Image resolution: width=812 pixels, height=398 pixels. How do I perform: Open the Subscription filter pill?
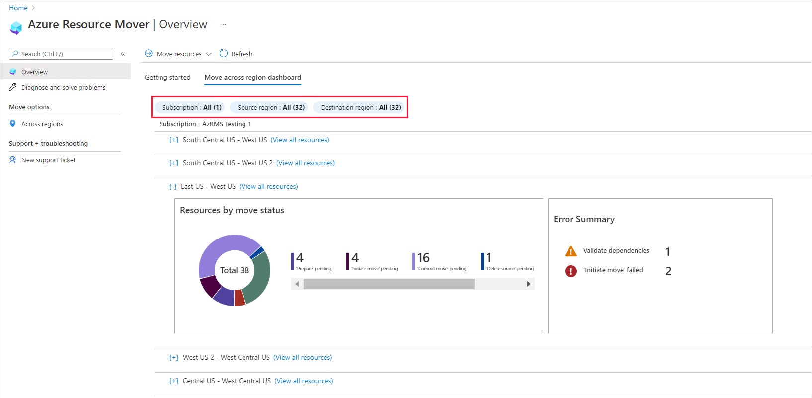[x=191, y=107]
